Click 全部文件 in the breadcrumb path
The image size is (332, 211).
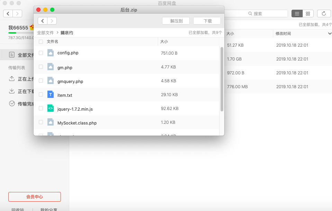pyautogui.click(x=45, y=33)
